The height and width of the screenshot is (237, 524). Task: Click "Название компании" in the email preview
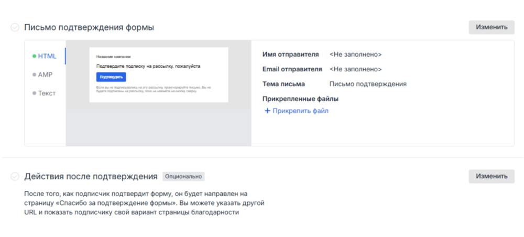point(113,57)
